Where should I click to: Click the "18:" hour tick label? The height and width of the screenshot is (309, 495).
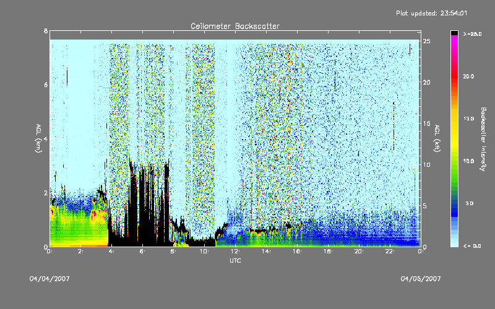pyautogui.click(x=328, y=252)
